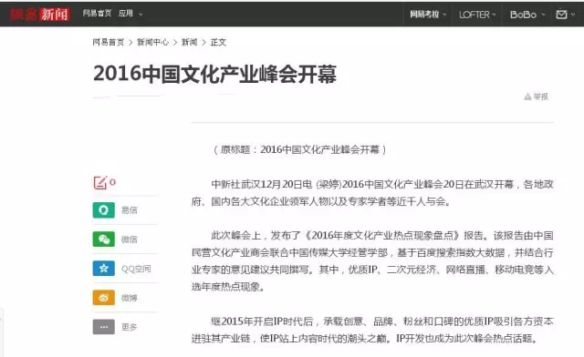Open the mail envelope icon
The height and width of the screenshot is (357, 584).
561,15
